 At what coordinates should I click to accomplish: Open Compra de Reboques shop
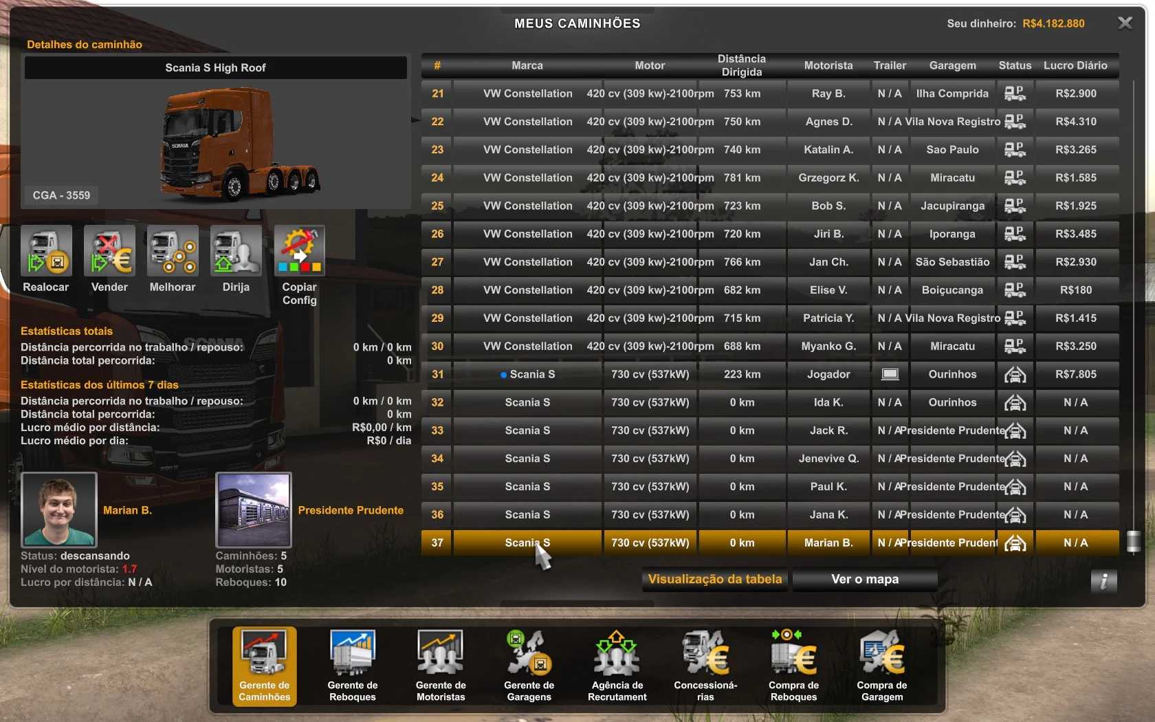(793, 665)
